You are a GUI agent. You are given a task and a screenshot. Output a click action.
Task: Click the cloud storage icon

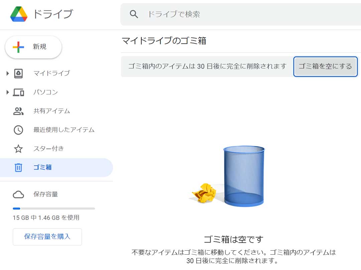(x=18, y=195)
